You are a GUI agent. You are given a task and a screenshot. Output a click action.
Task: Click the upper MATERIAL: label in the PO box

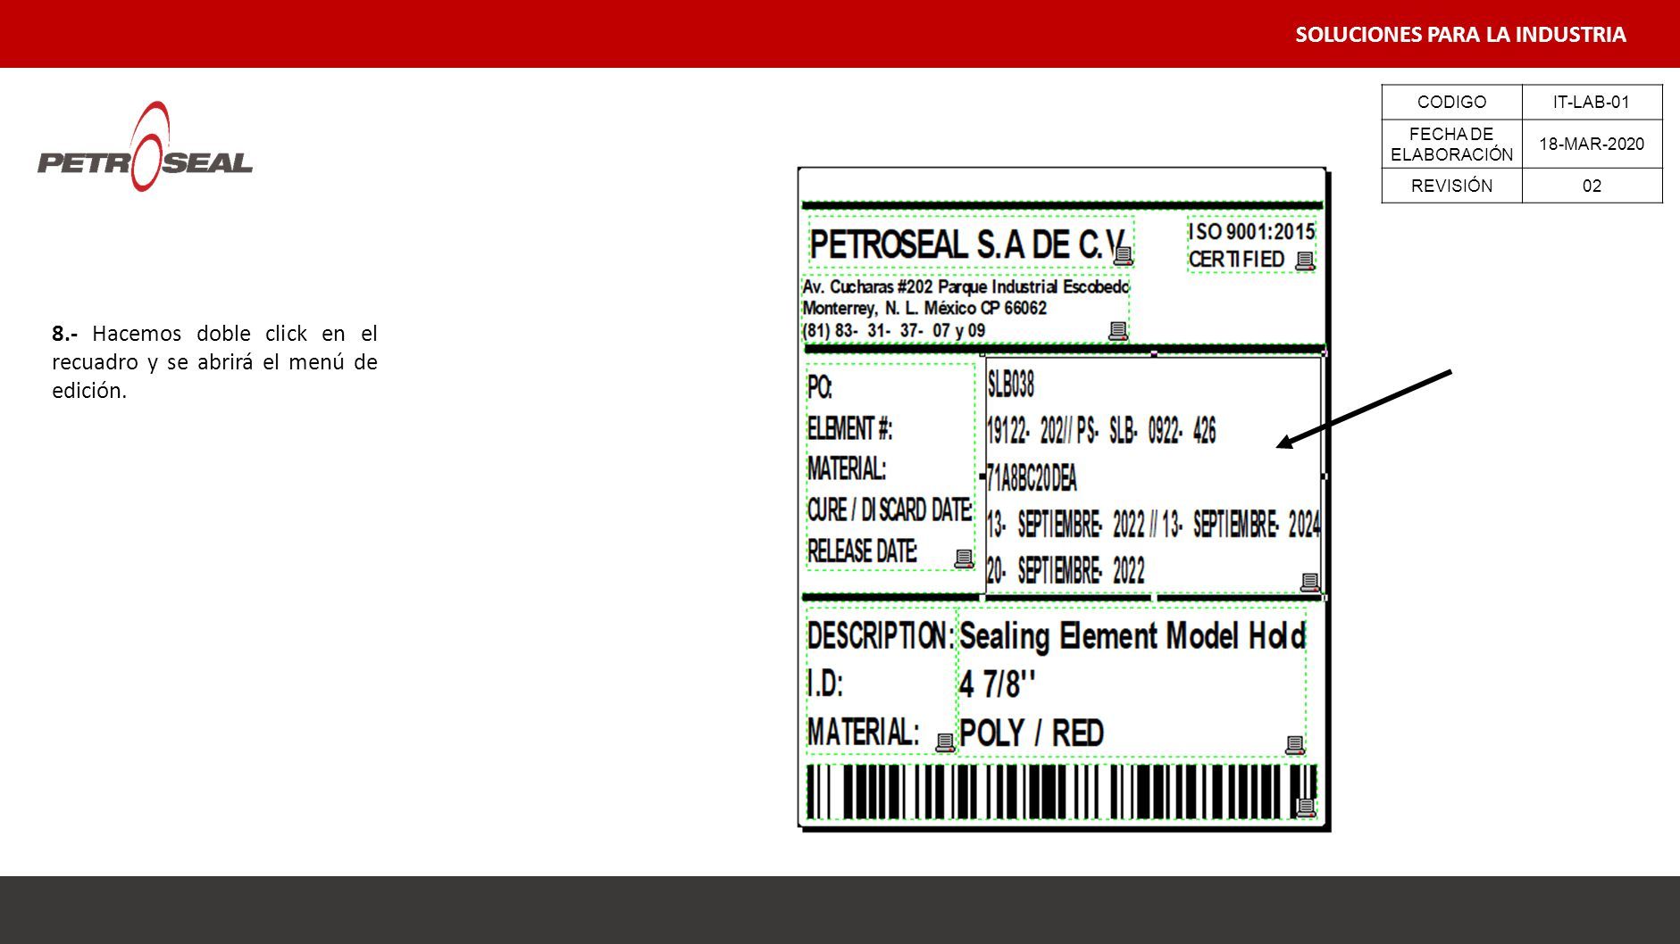click(x=847, y=469)
